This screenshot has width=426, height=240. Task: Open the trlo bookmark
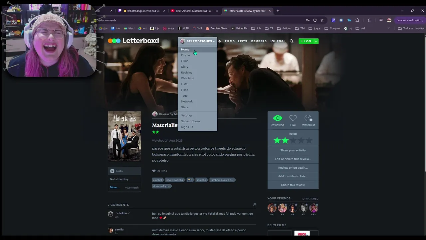click(x=115, y=28)
